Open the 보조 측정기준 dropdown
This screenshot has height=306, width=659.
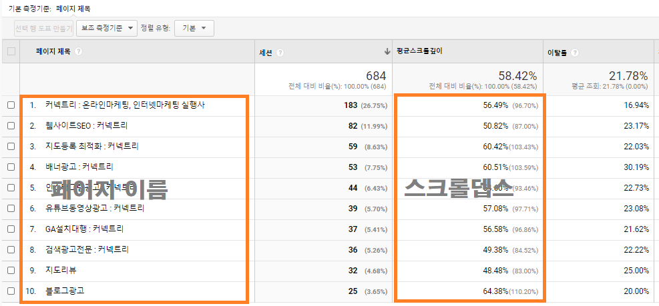coord(107,28)
